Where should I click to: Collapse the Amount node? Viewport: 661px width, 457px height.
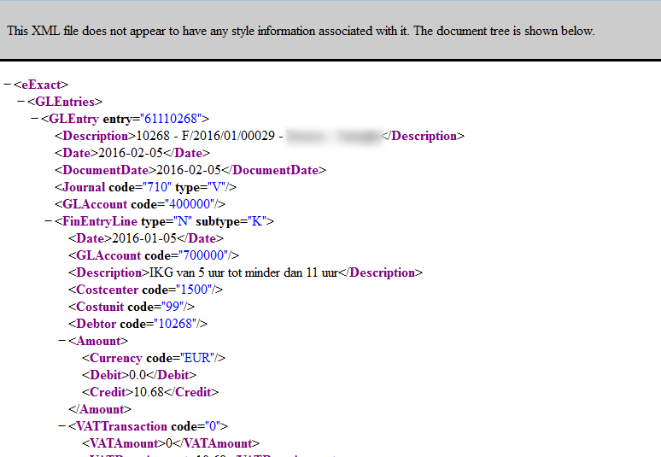(62, 341)
